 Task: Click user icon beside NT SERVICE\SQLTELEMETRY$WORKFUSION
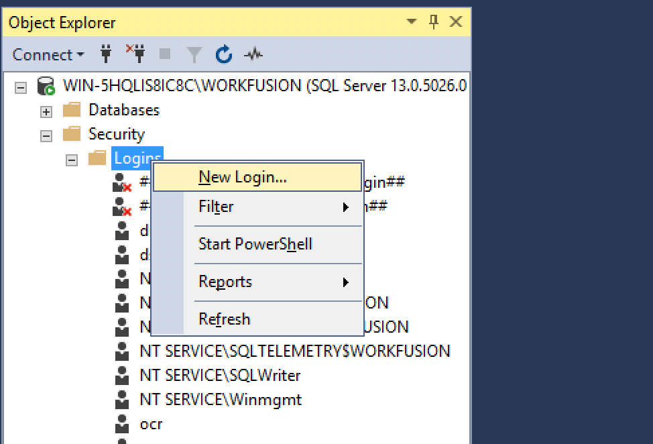pos(122,351)
